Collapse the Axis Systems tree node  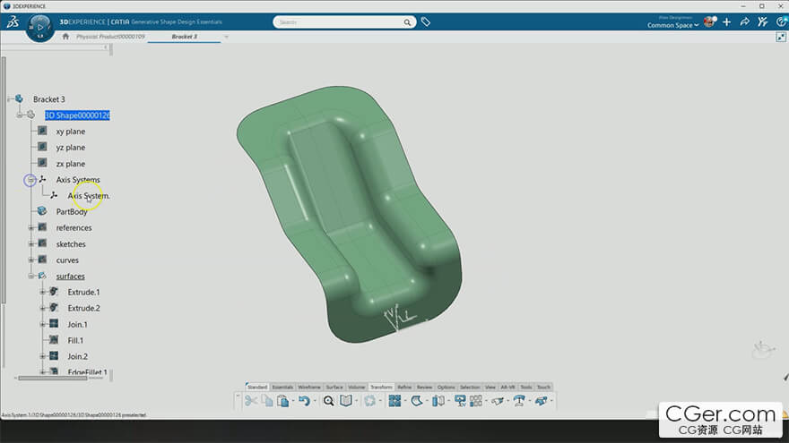(30, 180)
